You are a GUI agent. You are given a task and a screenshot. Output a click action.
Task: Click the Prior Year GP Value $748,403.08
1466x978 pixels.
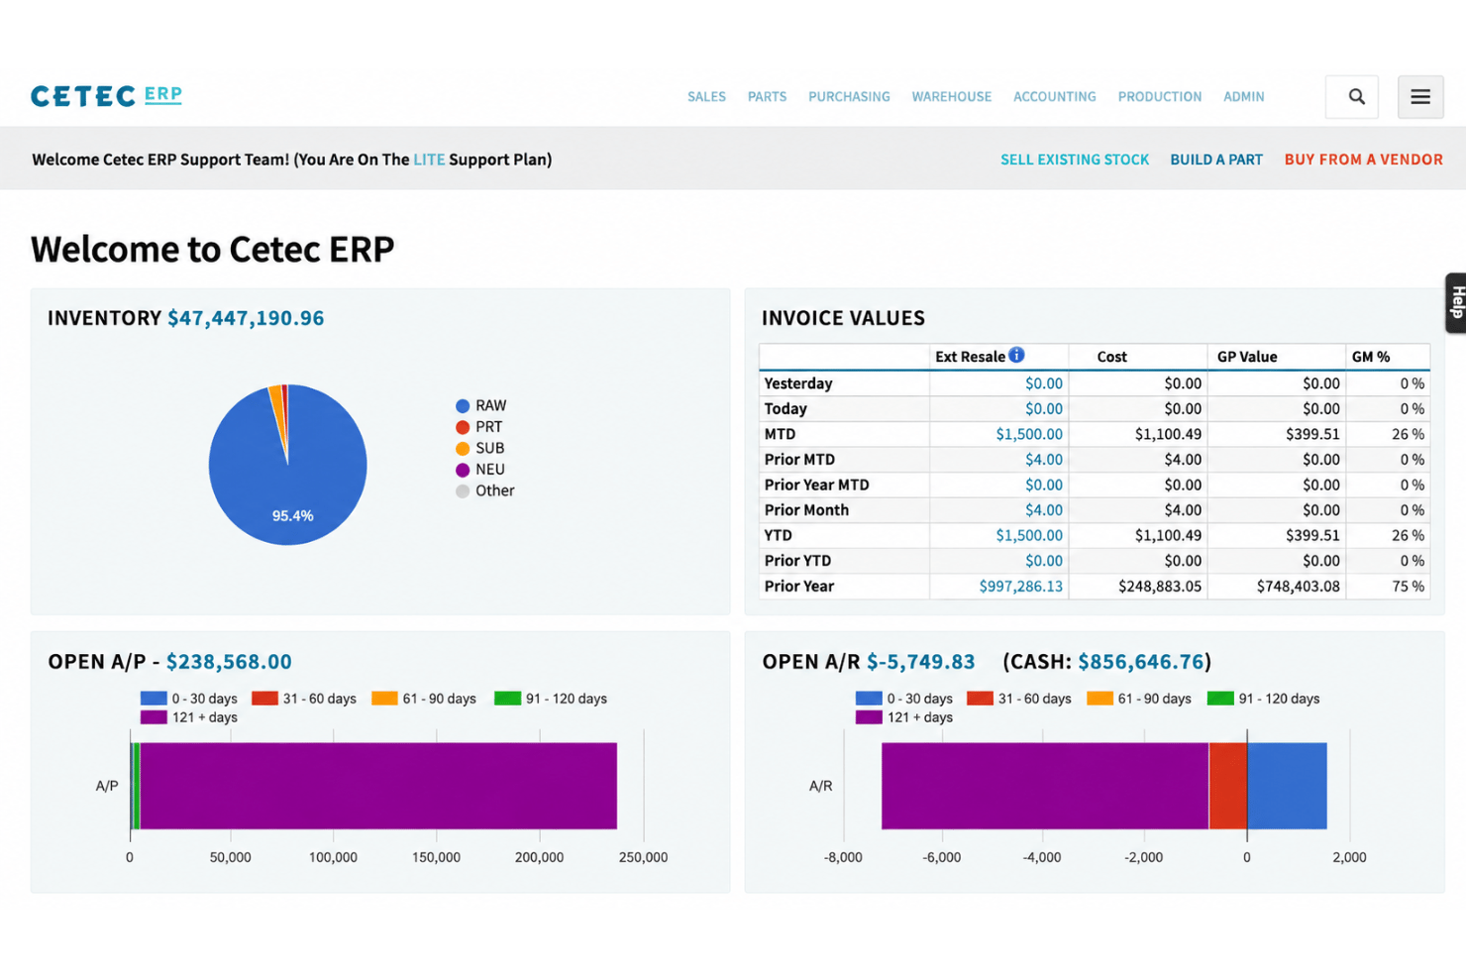(1298, 587)
